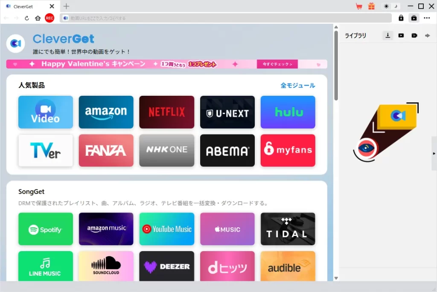The image size is (437, 292).
Task: Click the 今すぐチェック banner button
Action: pyautogui.click(x=277, y=64)
